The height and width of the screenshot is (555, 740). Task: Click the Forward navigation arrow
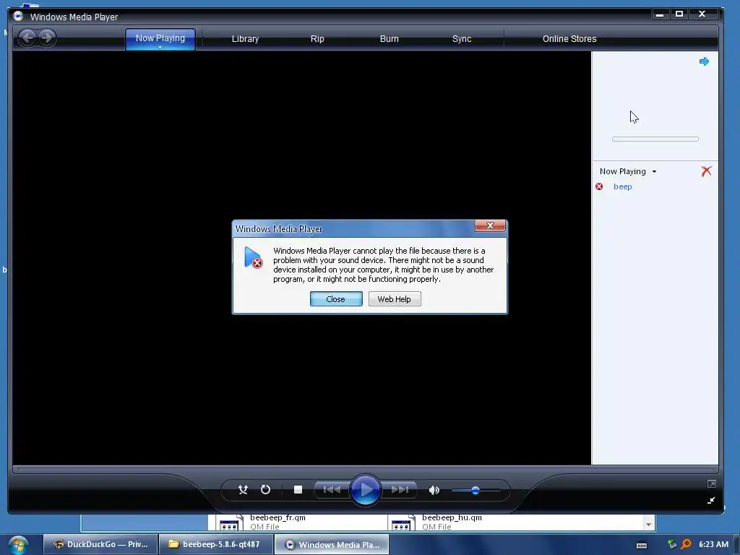[47, 38]
